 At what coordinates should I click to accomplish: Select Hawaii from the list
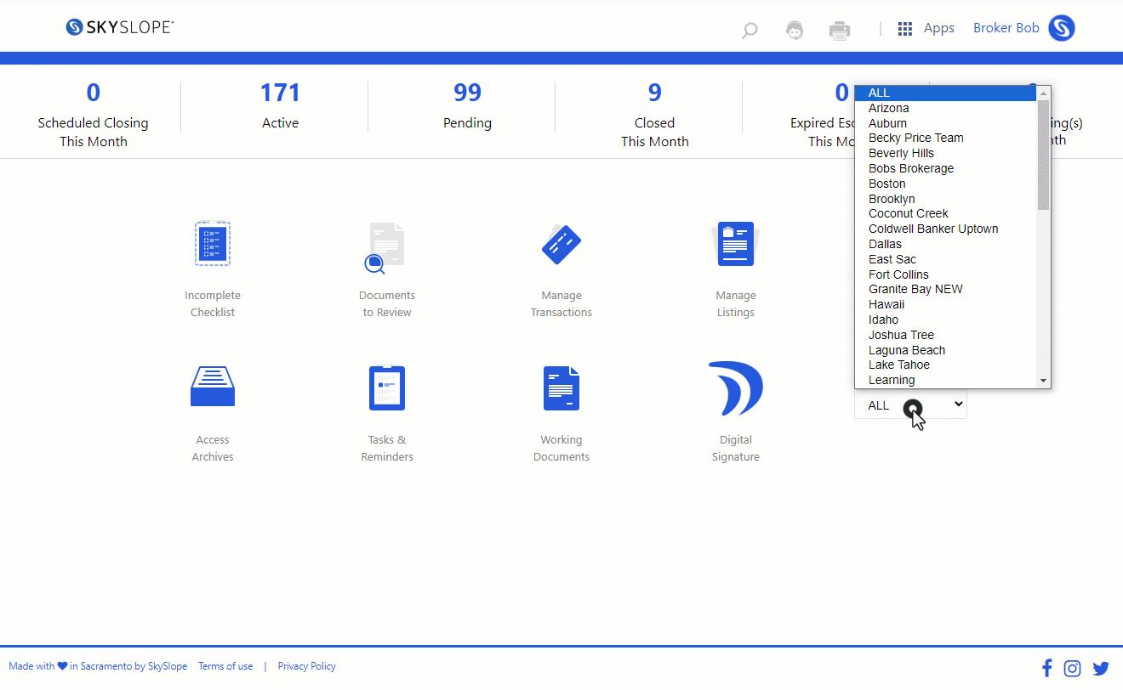coord(946,304)
